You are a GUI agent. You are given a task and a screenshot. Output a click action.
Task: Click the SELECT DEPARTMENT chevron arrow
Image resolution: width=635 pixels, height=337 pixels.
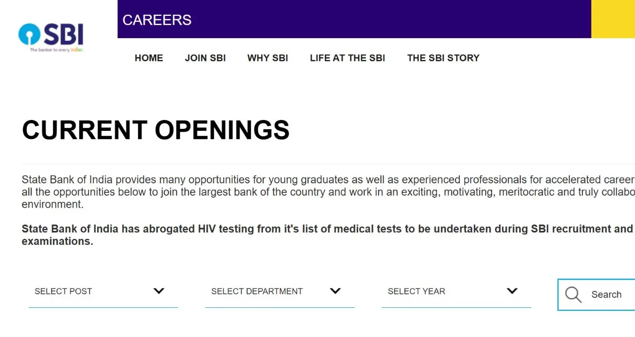point(335,291)
